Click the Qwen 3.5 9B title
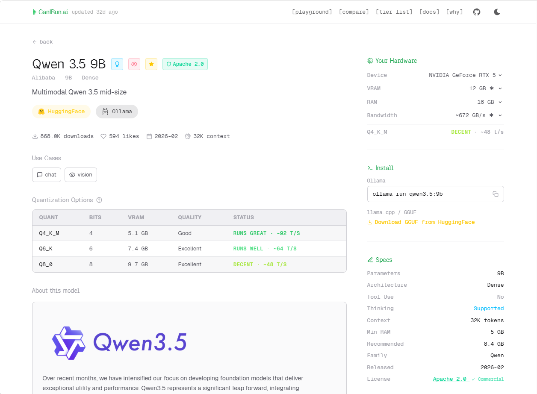The width and height of the screenshot is (537, 394). click(69, 64)
